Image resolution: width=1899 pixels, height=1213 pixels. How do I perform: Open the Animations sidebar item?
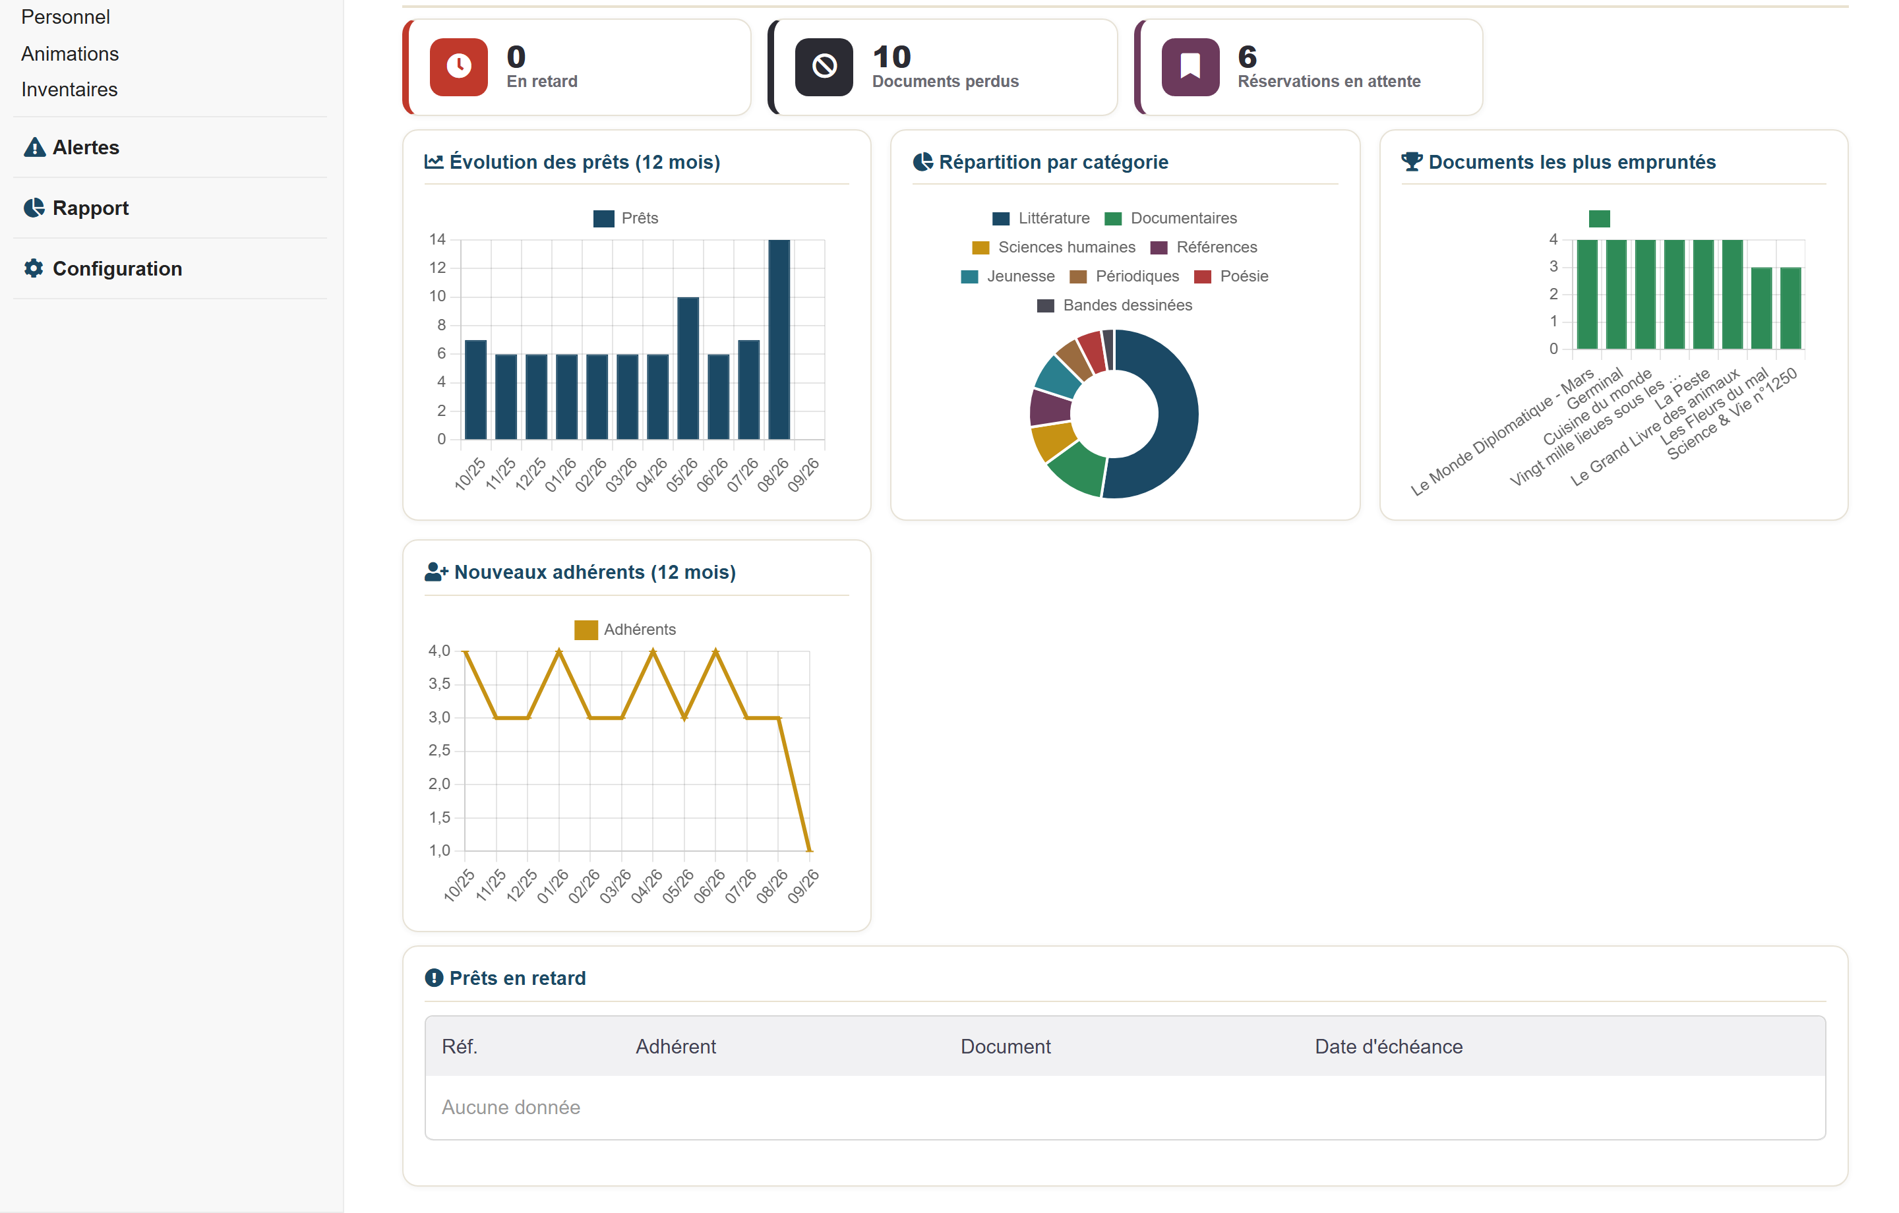tap(70, 53)
